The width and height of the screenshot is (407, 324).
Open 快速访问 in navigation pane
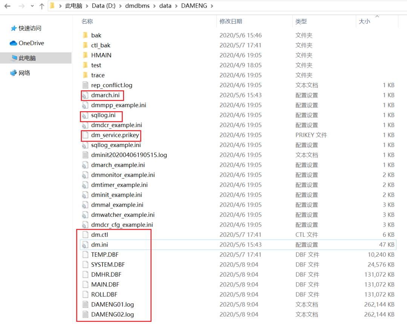click(x=30, y=28)
